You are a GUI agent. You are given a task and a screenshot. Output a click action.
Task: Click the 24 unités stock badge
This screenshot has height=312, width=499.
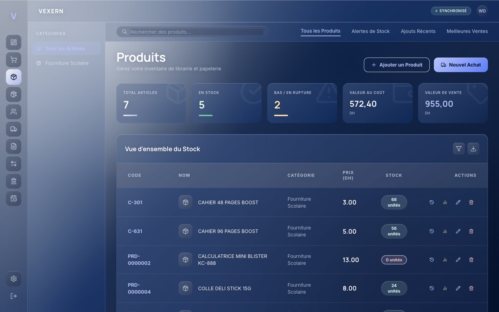pos(394,288)
